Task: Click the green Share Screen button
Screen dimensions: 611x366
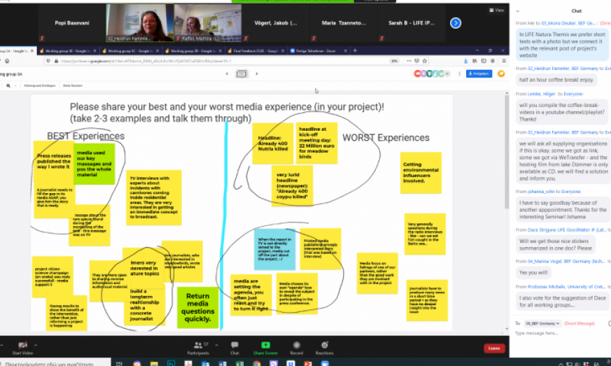Action: 265,348
